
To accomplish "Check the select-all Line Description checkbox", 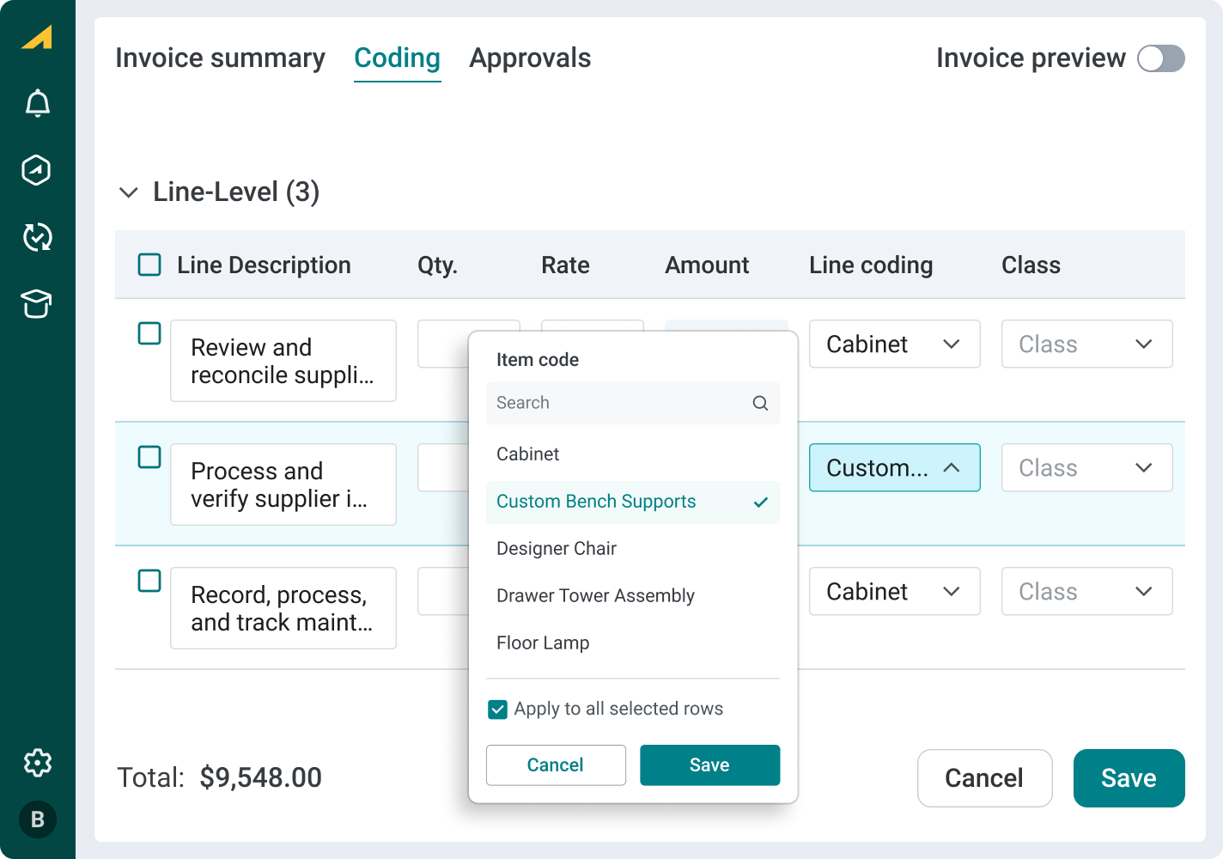I will [x=149, y=265].
